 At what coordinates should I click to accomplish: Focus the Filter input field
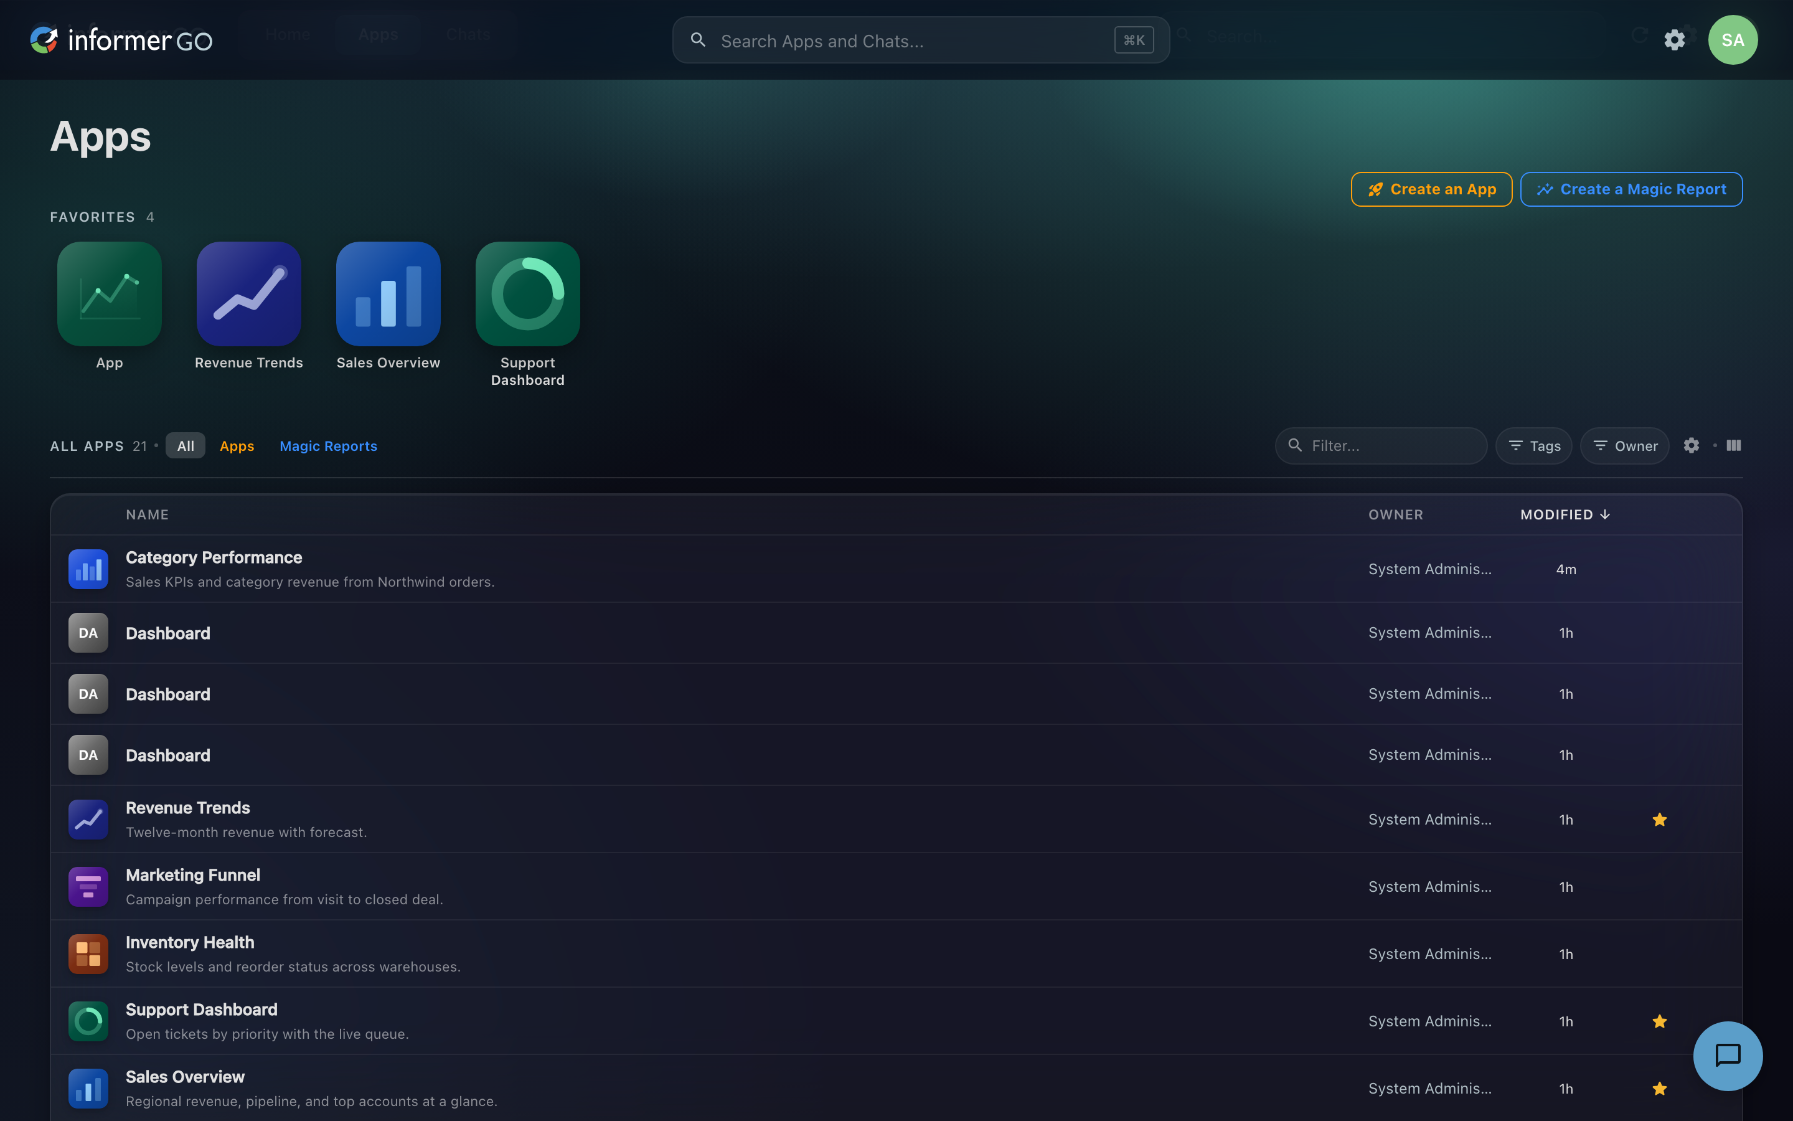tap(1381, 445)
